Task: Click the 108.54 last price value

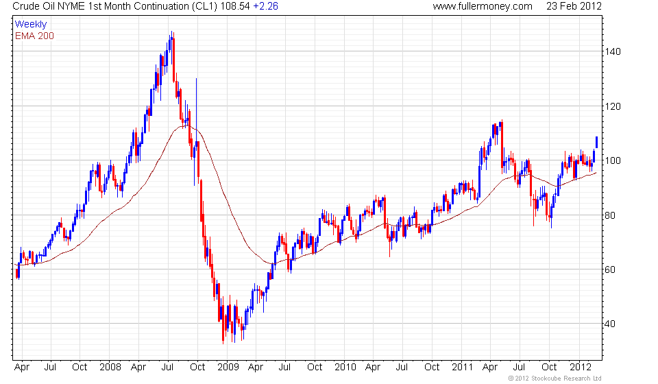Action: pyautogui.click(x=235, y=6)
